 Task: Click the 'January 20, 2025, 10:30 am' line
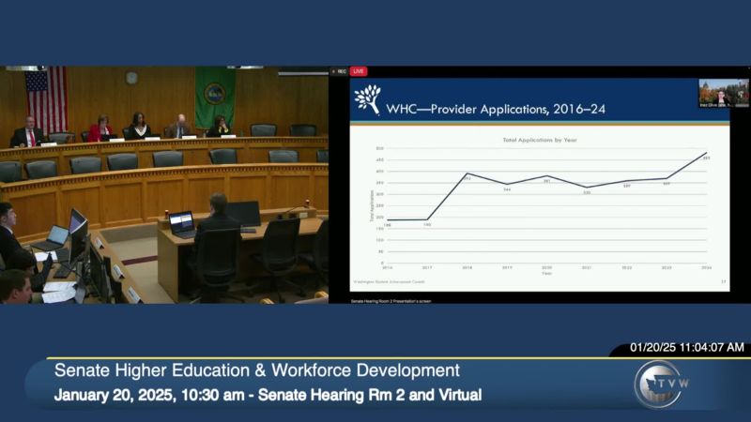[x=268, y=395]
